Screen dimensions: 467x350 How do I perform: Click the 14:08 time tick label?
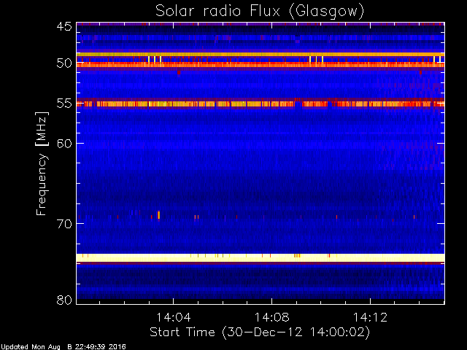pos(271,317)
